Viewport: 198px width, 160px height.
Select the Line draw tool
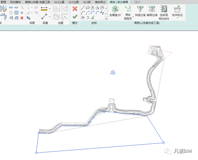point(83,8)
